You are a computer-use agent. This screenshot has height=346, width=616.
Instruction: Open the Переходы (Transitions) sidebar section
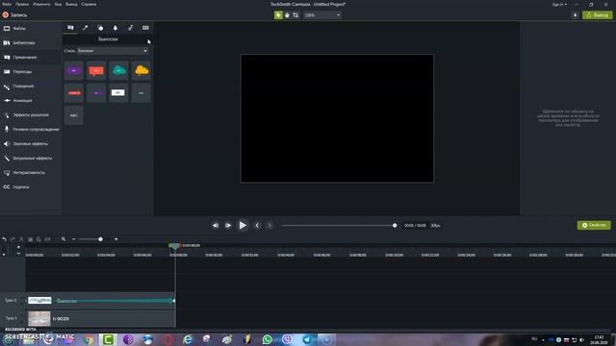coord(31,72)
